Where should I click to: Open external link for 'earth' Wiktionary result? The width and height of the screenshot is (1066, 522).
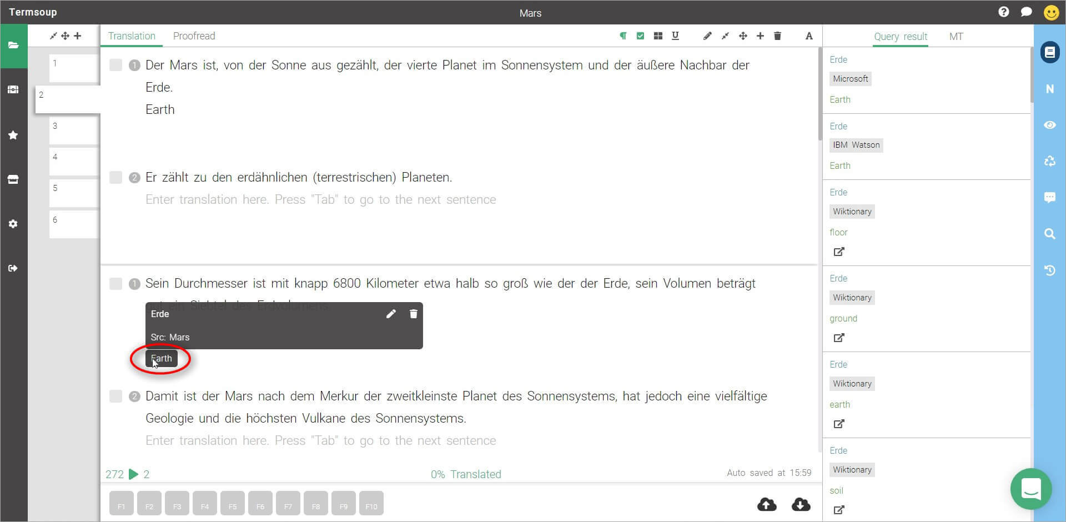pos(839,424)
